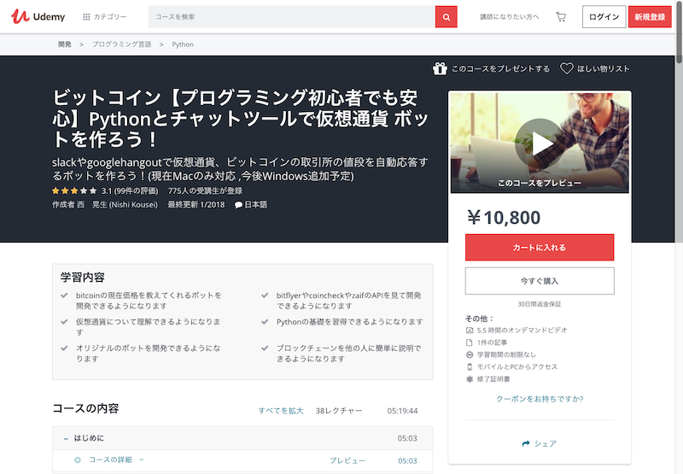Go to the プログラミング言語 breadcrumb
The image size is (683, 474).
coord(121,44)
